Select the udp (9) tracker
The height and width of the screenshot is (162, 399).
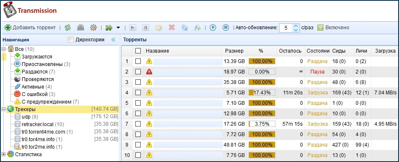[26, 117]
